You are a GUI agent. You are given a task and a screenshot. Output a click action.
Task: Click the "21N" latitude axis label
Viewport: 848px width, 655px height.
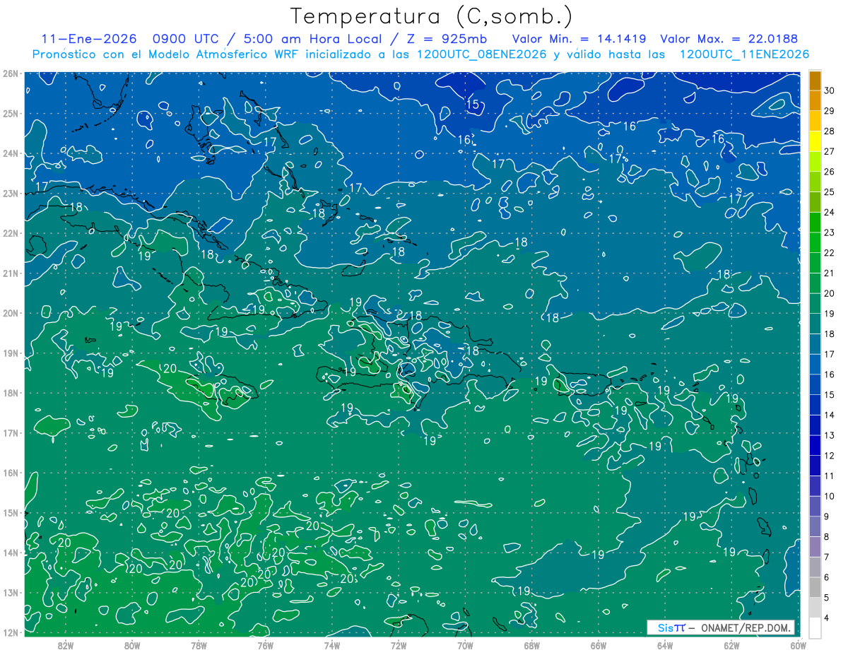(x=10, y=273)
